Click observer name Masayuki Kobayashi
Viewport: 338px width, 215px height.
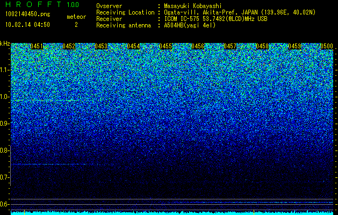click(x=193, y=6)
